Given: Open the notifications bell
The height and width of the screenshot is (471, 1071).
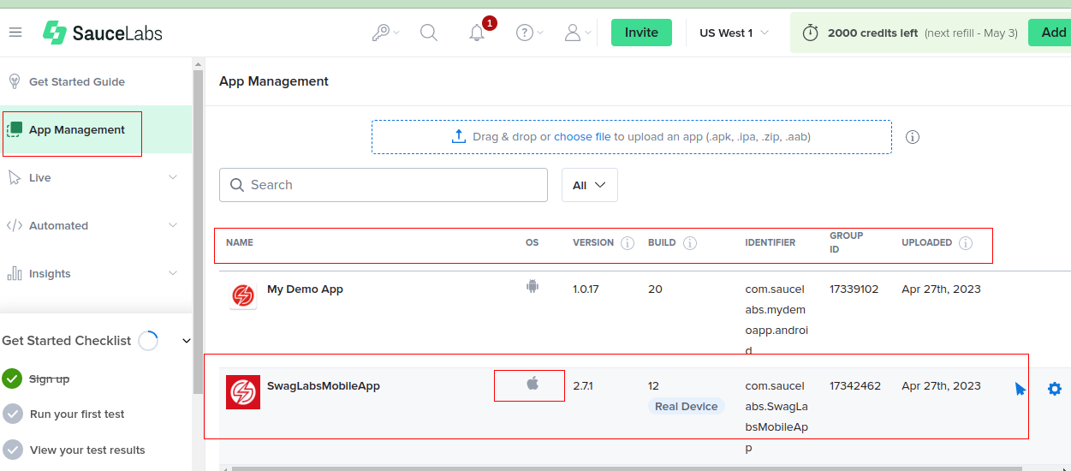Looking at the screenshot, I should pos(478,33).
